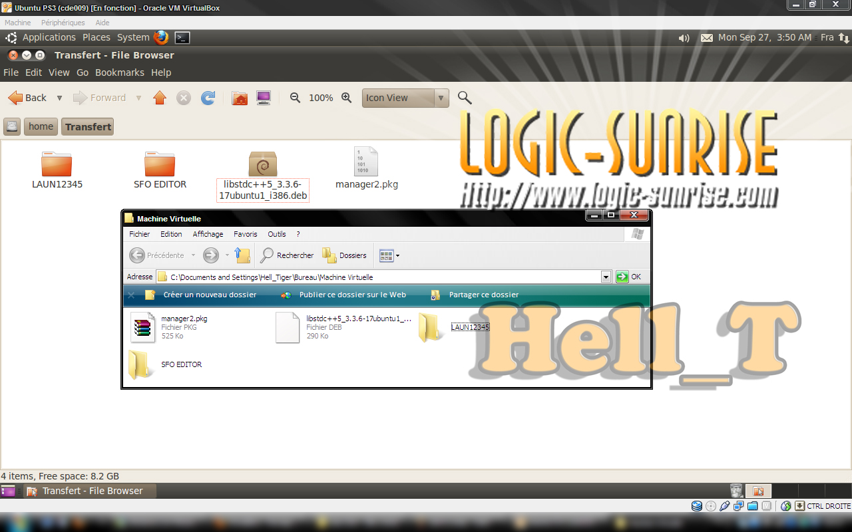852x532 pixels.
Task: Open Forward history dropdown arrow in File Browser
Action: coord(138,98)
